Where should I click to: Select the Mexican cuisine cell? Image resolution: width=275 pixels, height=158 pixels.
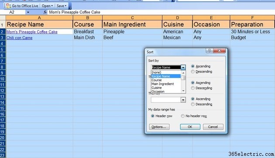point(177,38)
